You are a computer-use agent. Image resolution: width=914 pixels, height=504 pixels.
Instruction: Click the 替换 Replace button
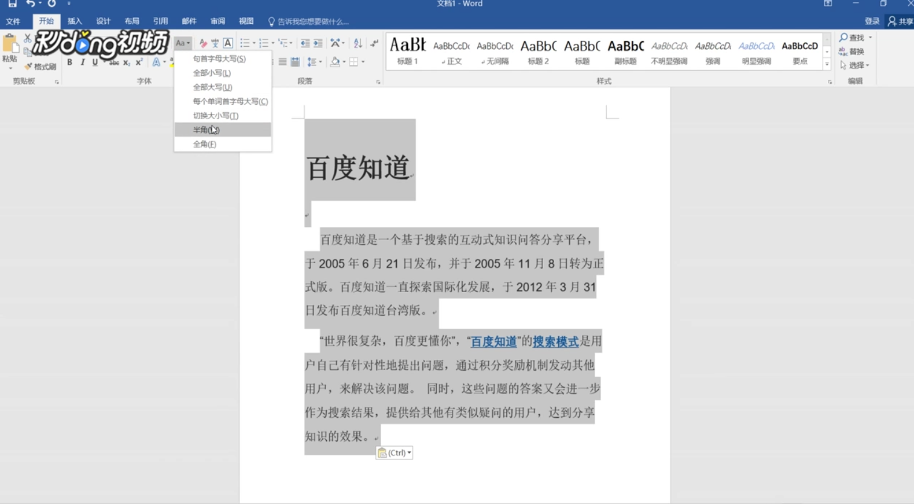click(x=852, y=51)
